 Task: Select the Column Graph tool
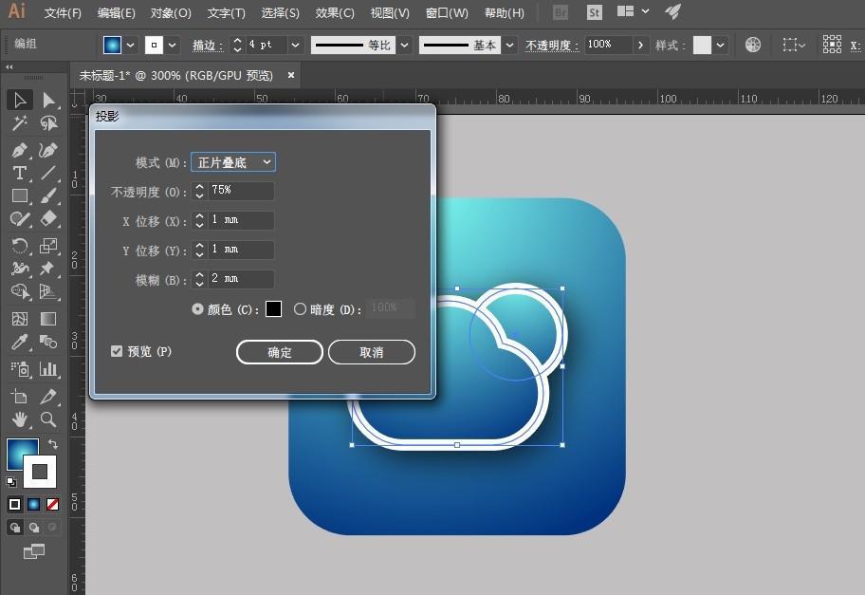(48, 369)
